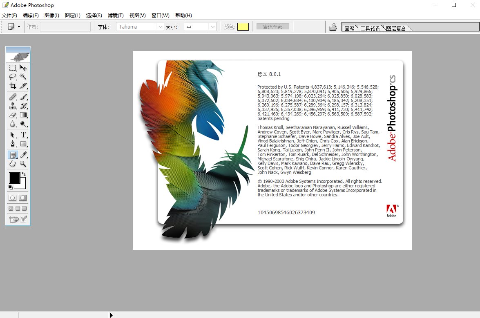Switch to the 图层复合 palette tab
The height and width of the screenshot is (318, 480).
click(396, 29)
